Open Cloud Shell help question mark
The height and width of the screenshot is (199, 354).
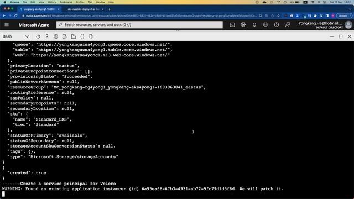click(x=47, y=36)
